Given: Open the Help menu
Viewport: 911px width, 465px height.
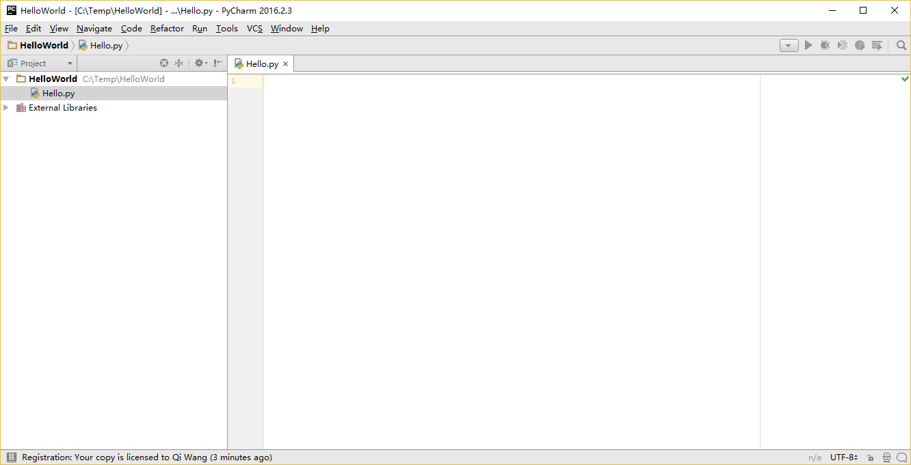Looking at the screenshot, I should point(320,28).
